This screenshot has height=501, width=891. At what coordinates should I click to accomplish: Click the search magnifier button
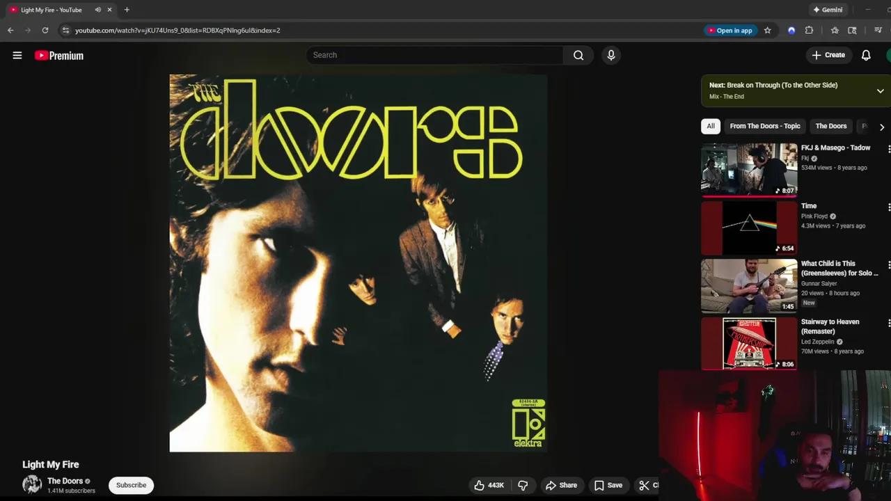coord(578,55)
